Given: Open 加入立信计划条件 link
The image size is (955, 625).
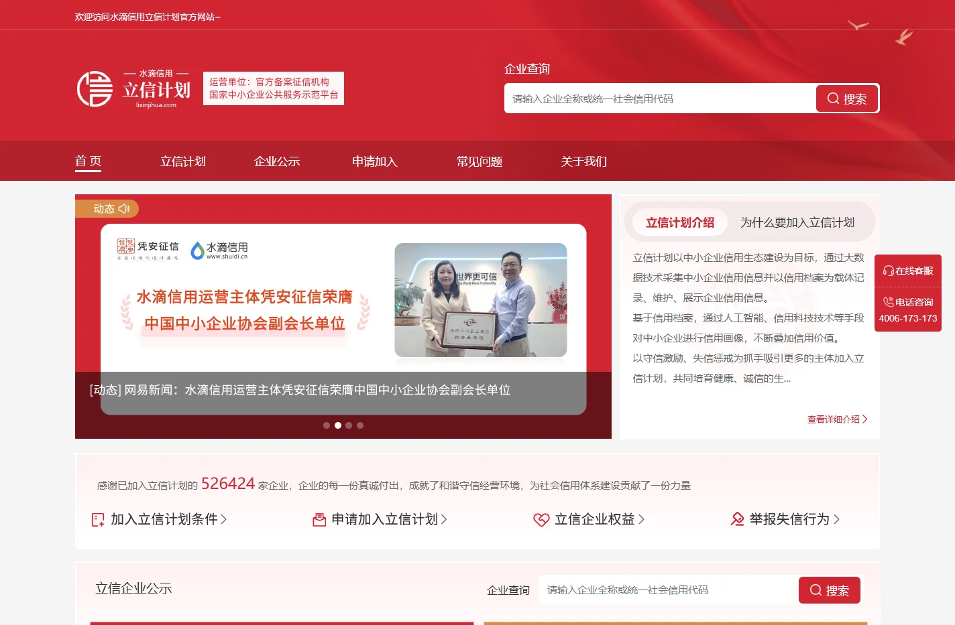Looking at the screenshot, I should (164, 519).
